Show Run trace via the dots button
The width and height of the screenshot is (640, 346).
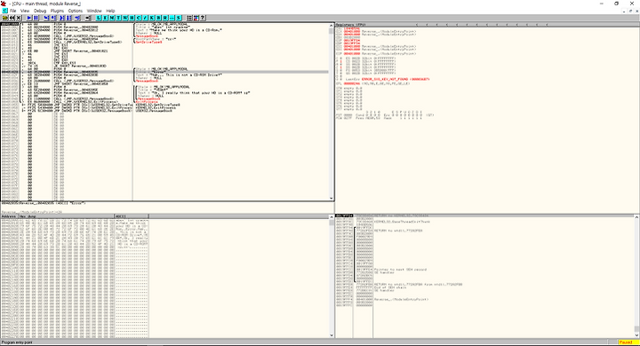[x=172, y=18]
